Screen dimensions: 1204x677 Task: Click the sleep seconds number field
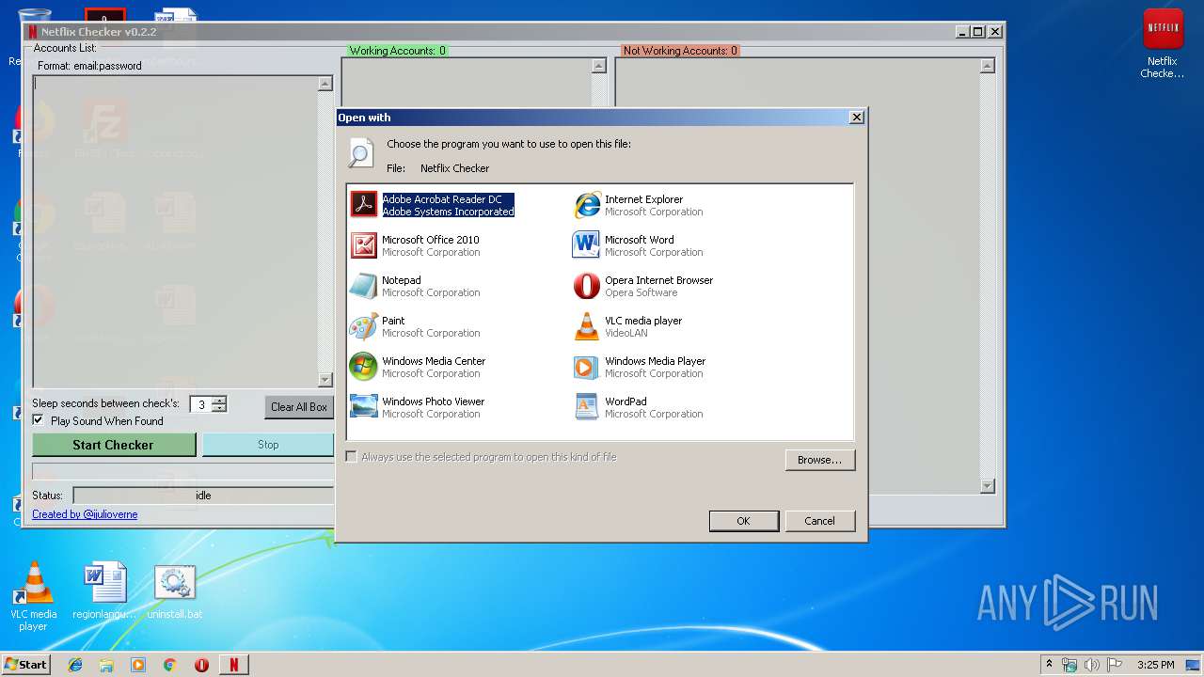tap(201, 404)
